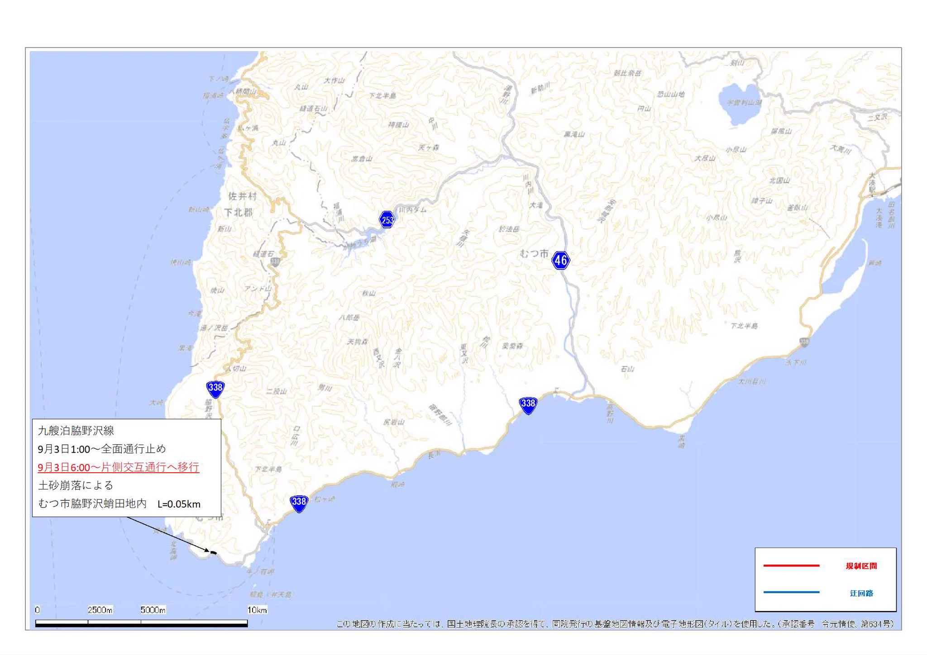Click the blue 迂回路 legend line

tap(791, 592)
